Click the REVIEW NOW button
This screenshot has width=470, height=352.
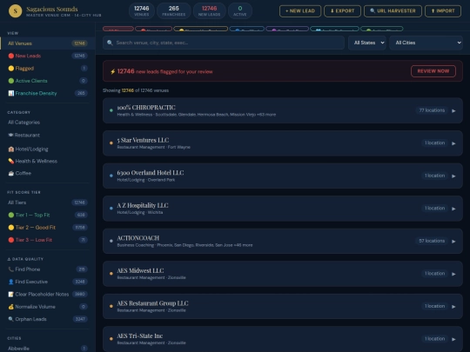tap(433, 71)
